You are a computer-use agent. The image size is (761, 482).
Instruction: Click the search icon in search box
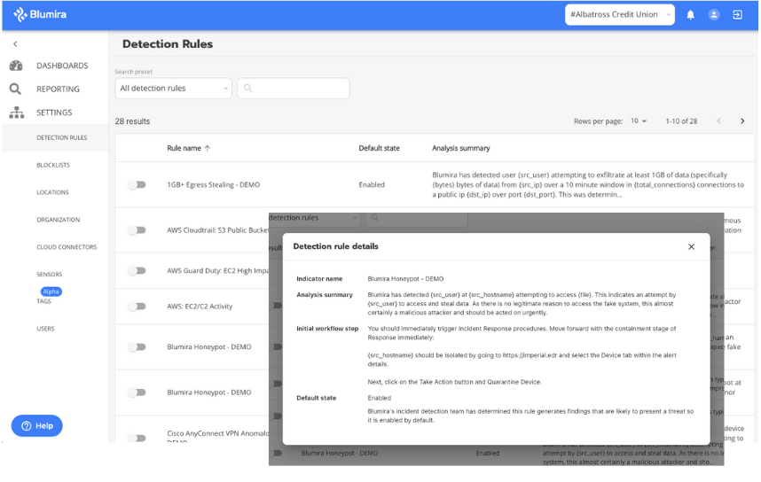click(x=248, y=89)
